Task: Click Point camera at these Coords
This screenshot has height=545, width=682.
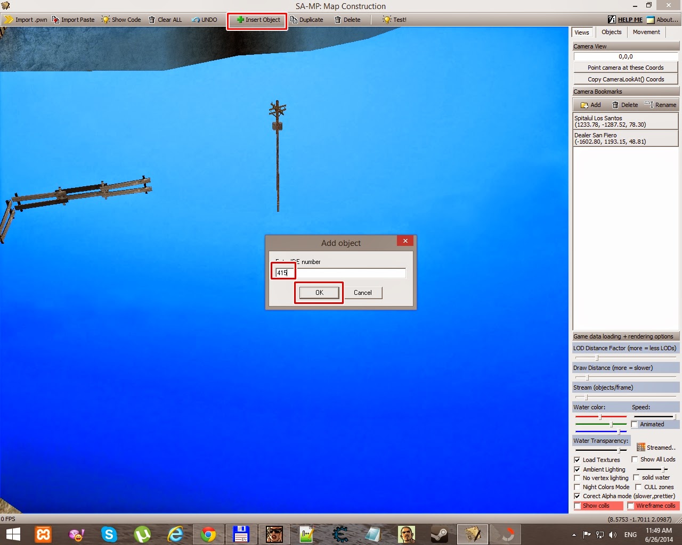Action: click(626, 68)
